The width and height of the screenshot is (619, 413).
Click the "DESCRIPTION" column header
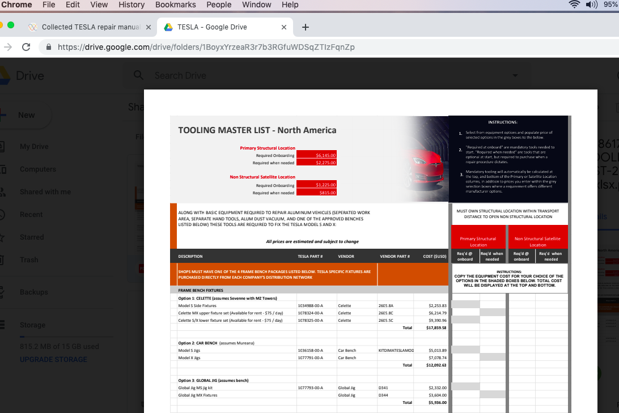coord(190,257)
